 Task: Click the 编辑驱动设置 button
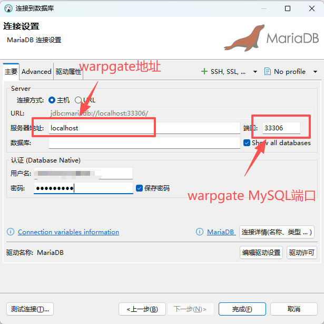point(261,252)
